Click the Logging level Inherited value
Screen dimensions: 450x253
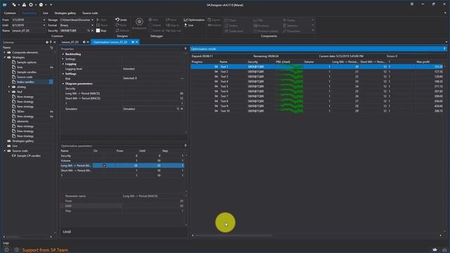tap(129, 69)
